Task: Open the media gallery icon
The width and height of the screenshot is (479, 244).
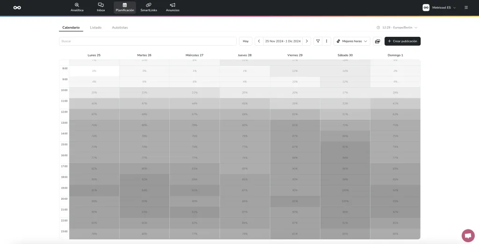Action: [x=377, y=41]
